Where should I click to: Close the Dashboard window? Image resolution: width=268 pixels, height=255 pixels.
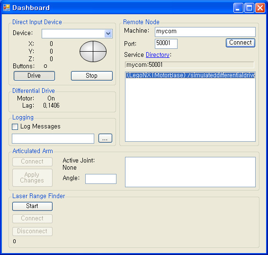click(260, 8)
